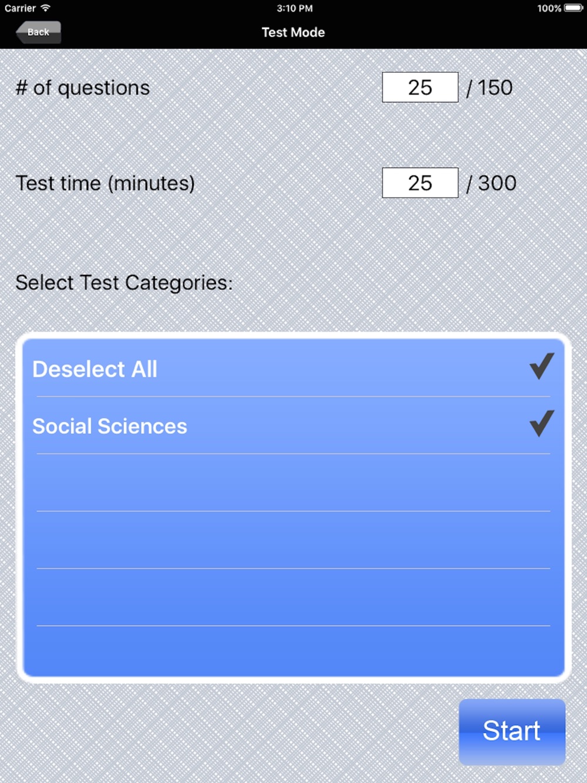The height and width of the screenshot is (783, 587).
Task: Uncheck the Social Sciences checkmark
Action: click(x=541, y=423)
